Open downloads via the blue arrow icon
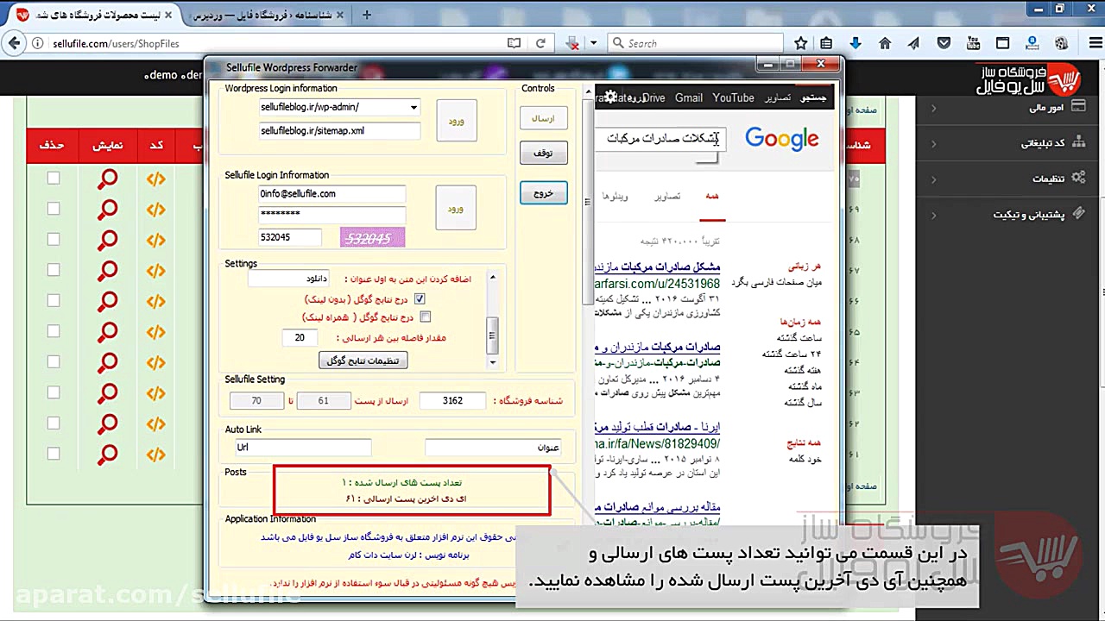Screen dimensions: 1105x621 point(855,42)
